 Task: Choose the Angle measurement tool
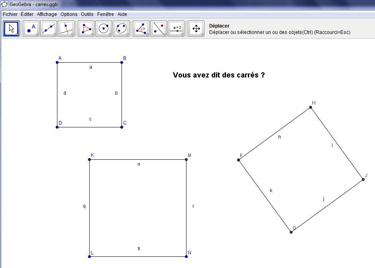(141, 29)
